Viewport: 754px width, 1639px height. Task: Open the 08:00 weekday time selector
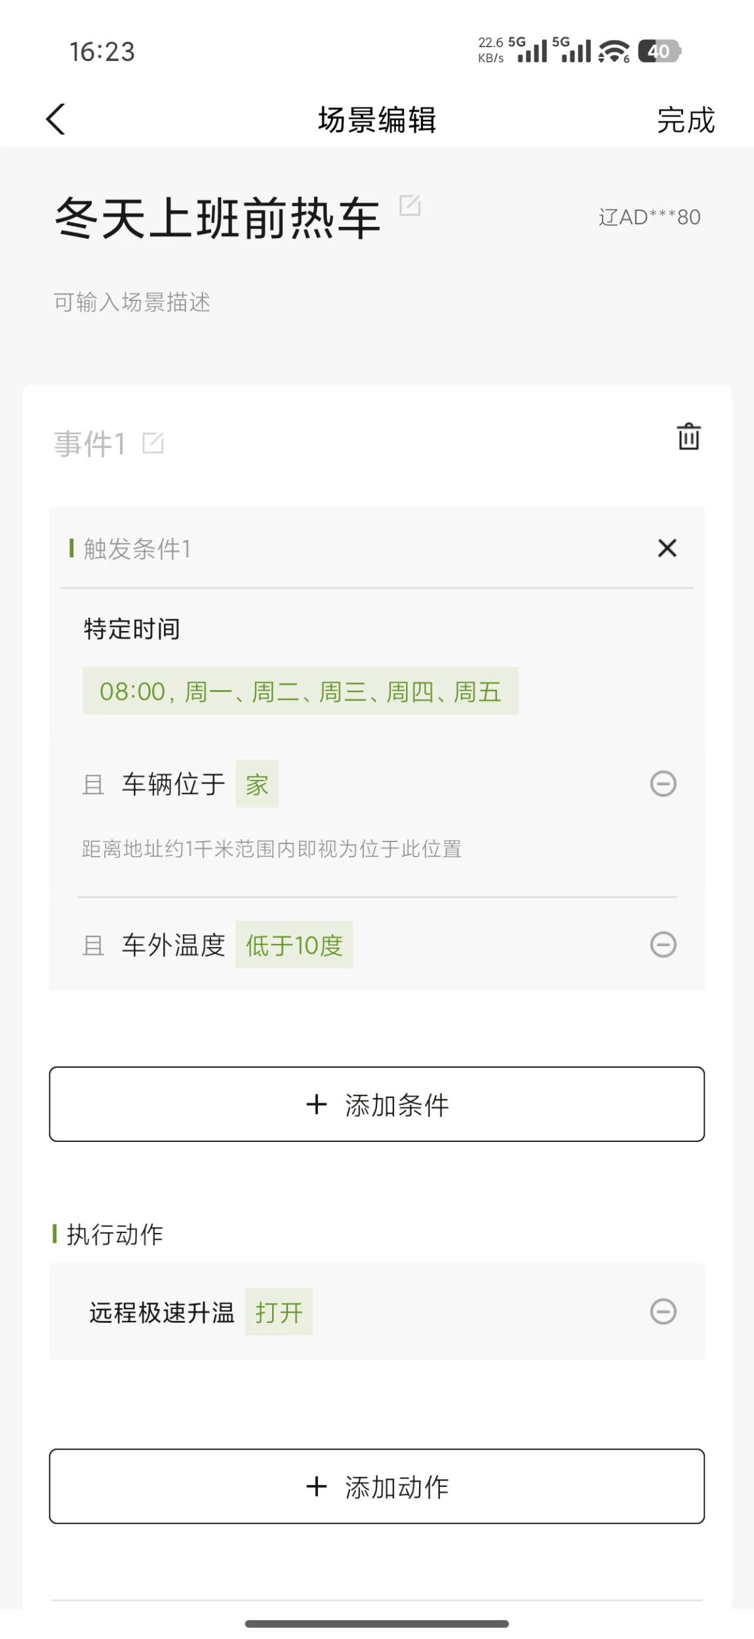(x=300, y=691)
